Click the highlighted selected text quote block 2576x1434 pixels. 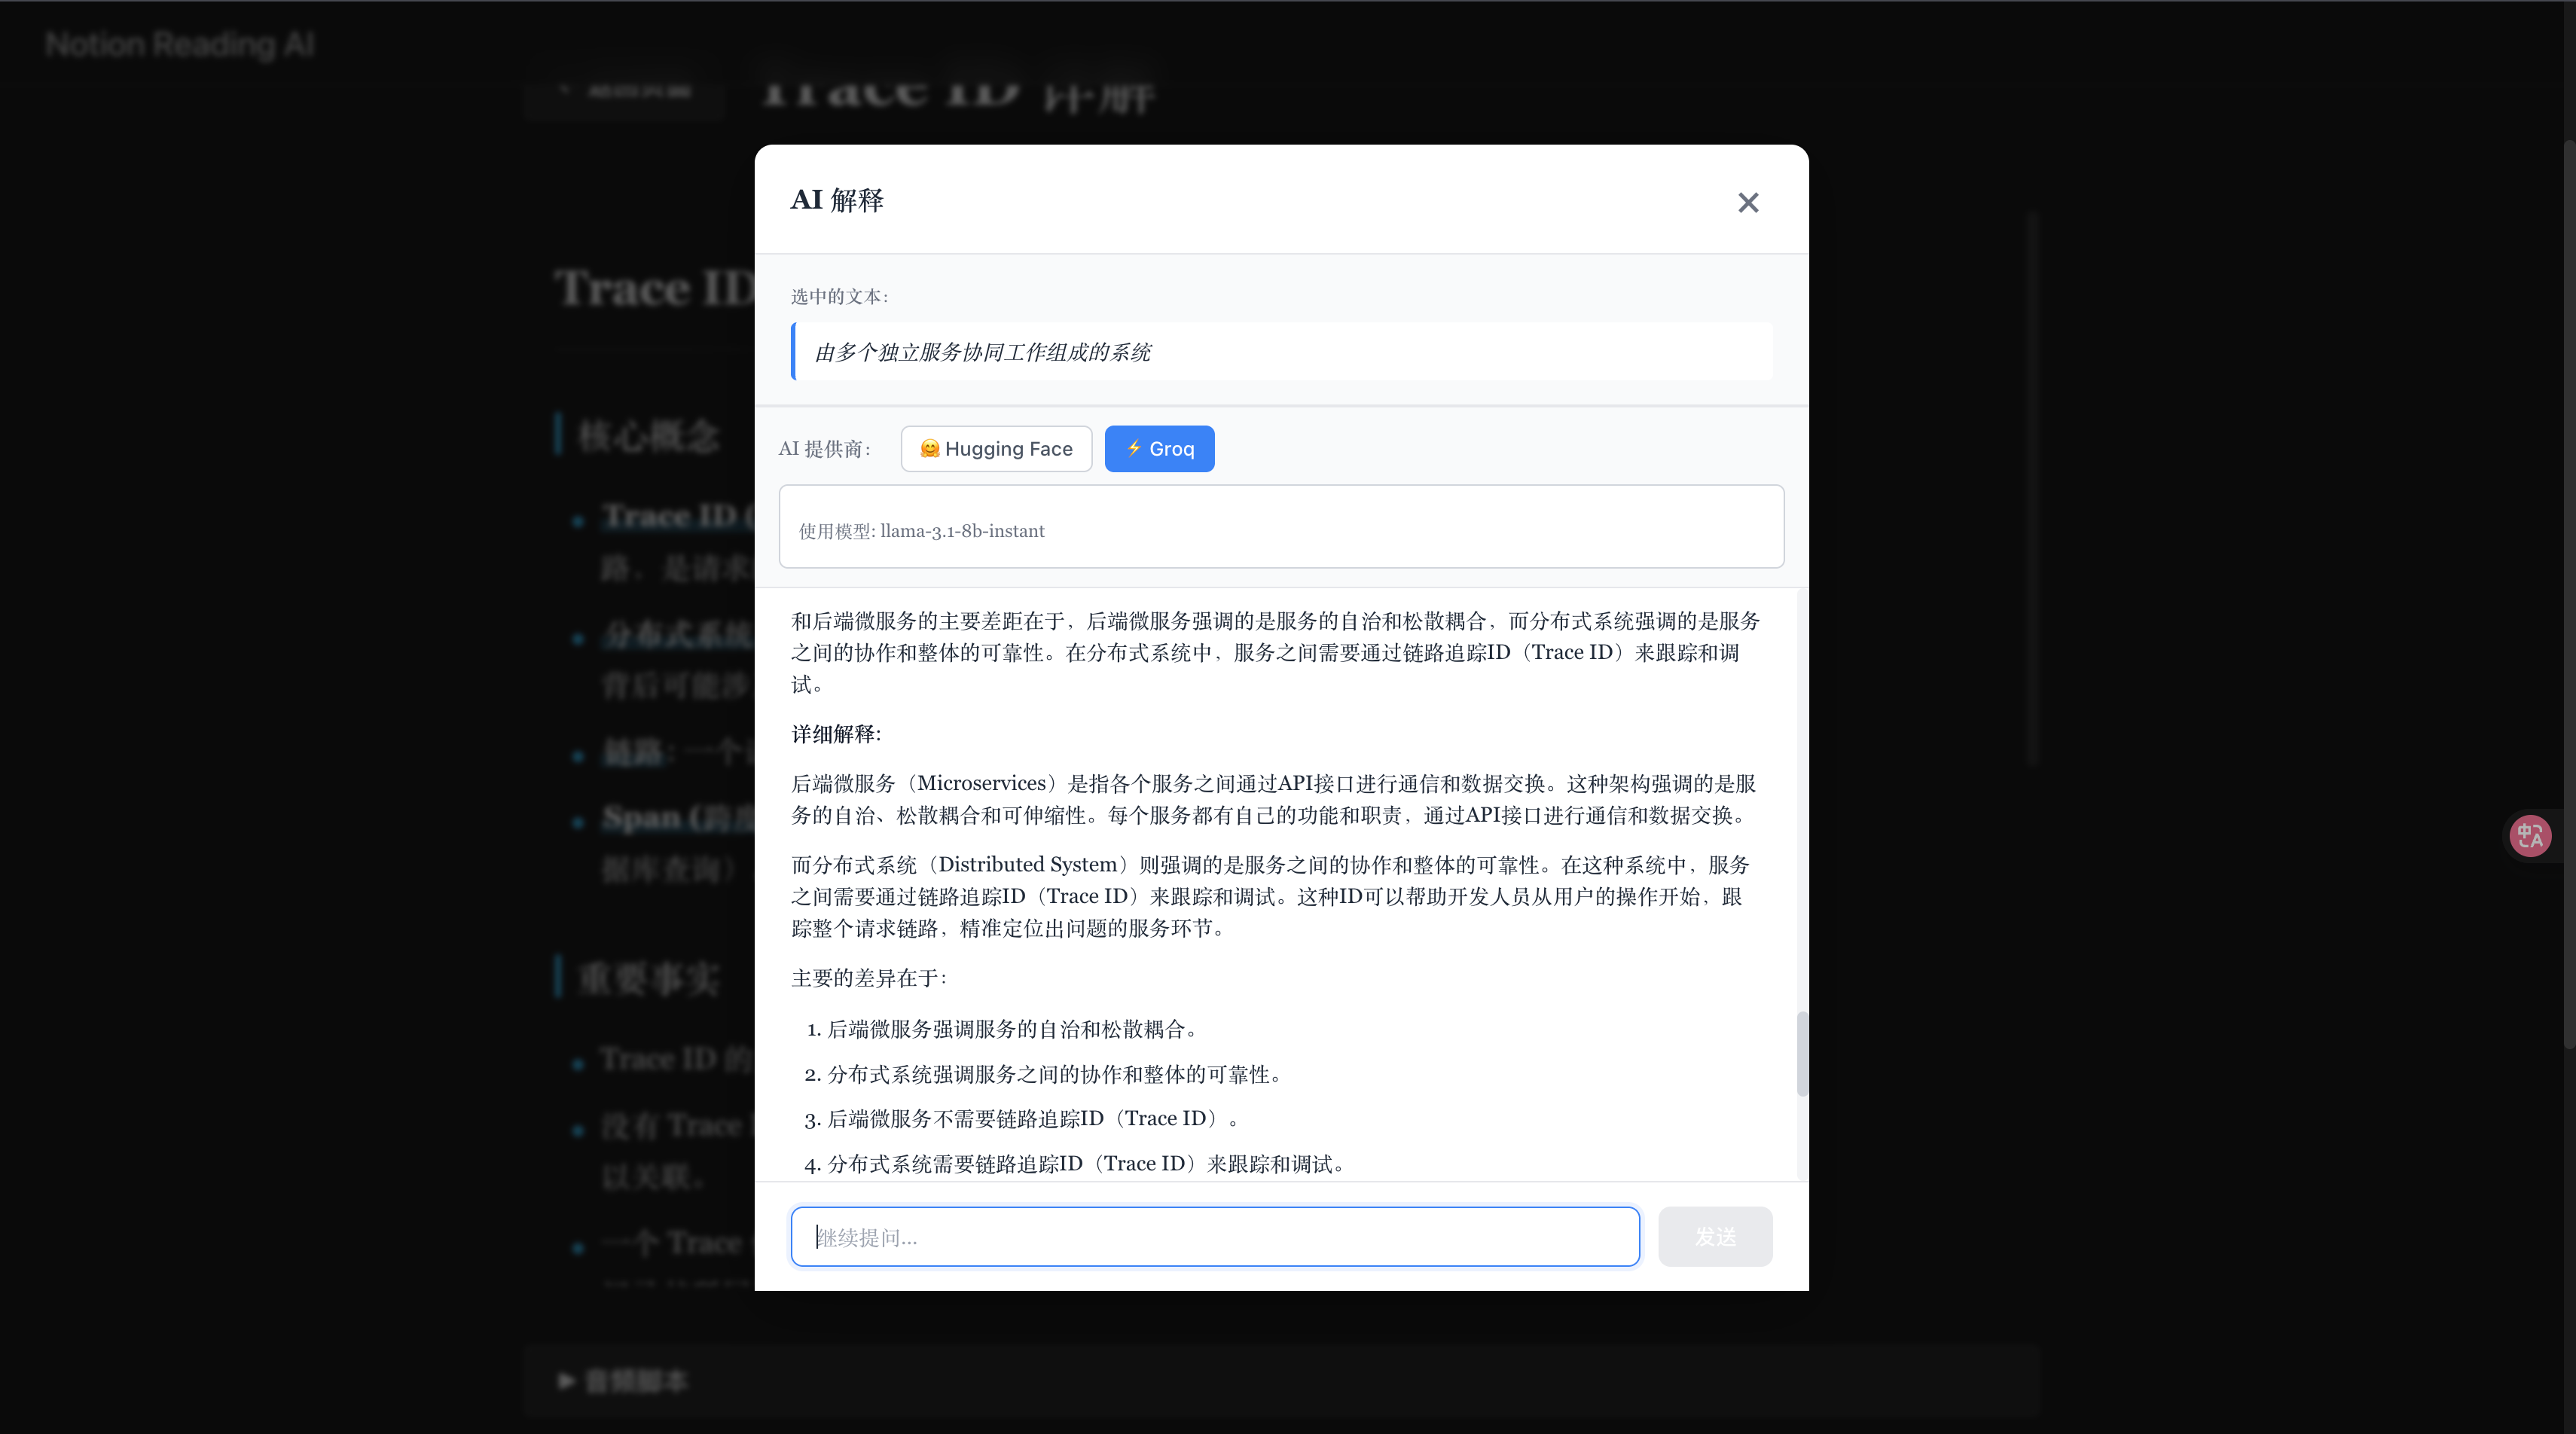coord(1281,352)
